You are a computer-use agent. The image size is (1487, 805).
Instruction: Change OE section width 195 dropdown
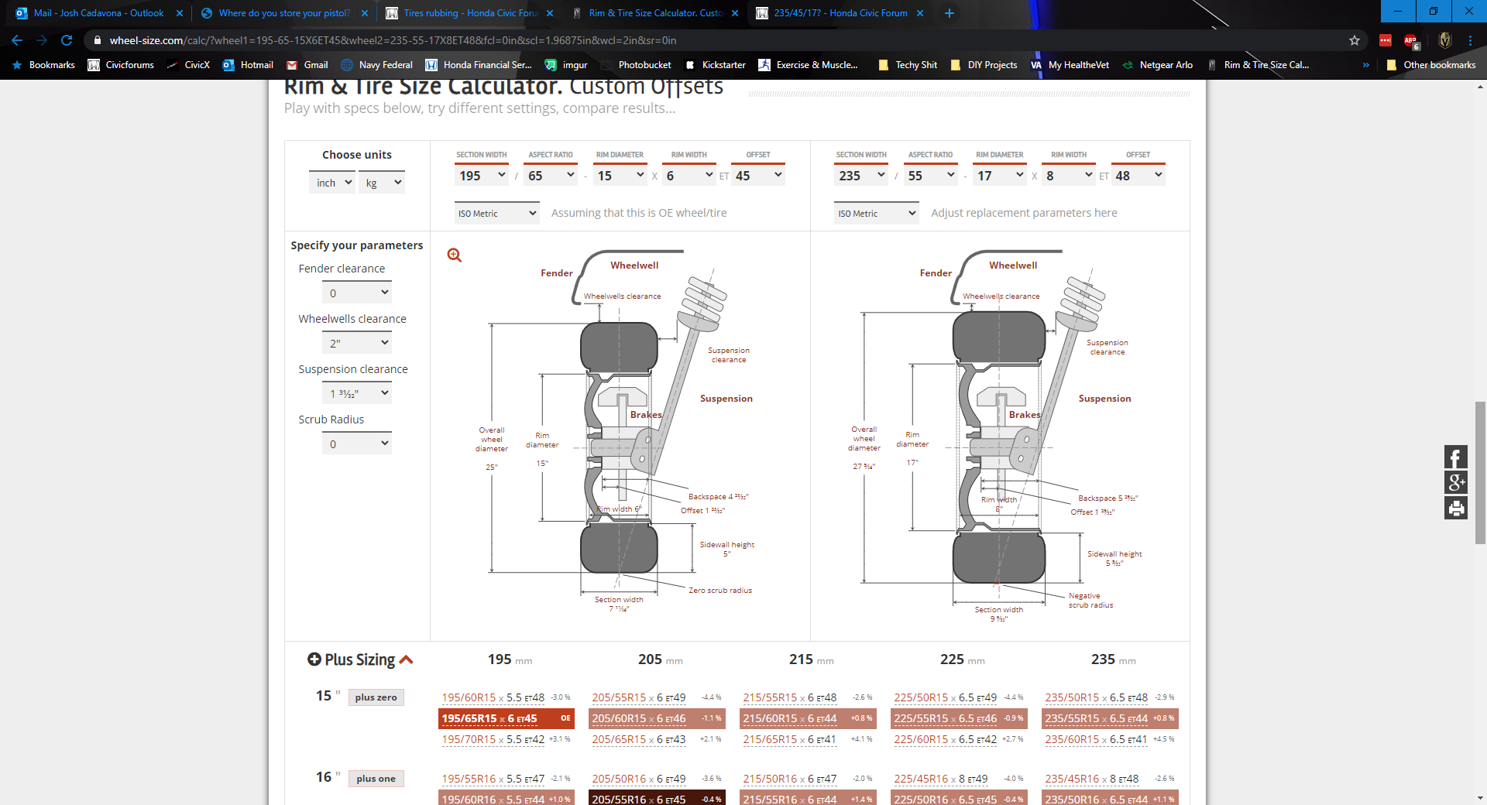point(482,176)
